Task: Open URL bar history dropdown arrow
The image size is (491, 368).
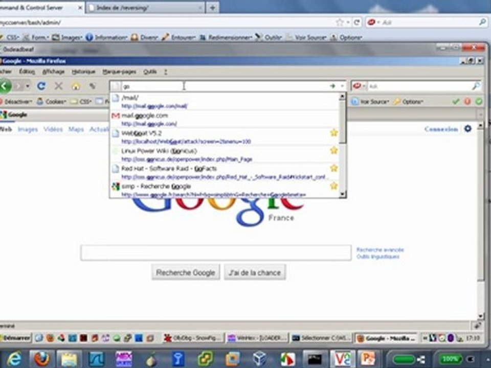Action: tap(342, 86)
